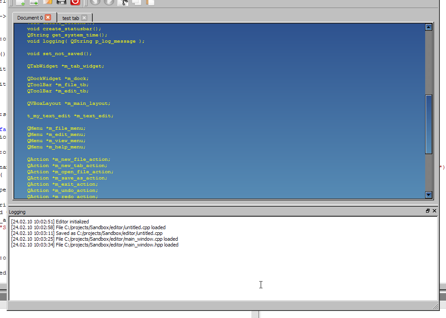Click the 'QAction *m_save_as_action;' line
The image size is (446, 318).
click(x=67, y=178)
